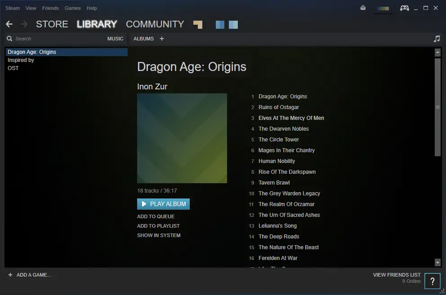The width and height of the screenshot is (446, 295).
Task: Play track The Deep Roads
Action: [x=279, y=237]
